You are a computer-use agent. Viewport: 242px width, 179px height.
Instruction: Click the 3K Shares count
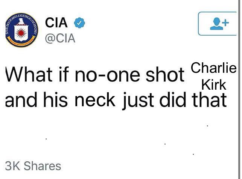click(x=33, y=166)
